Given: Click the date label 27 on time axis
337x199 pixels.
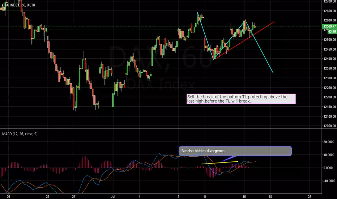Looking at the screenshot, I should (x=74, y=196).
